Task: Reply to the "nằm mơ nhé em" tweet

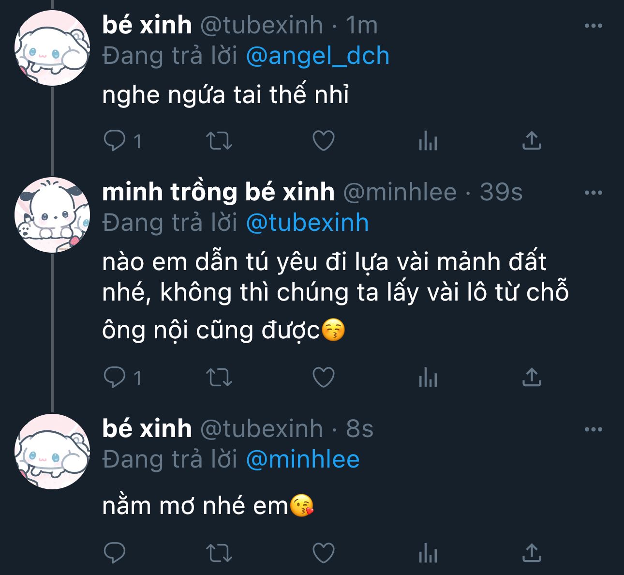Action: [115, 553]
